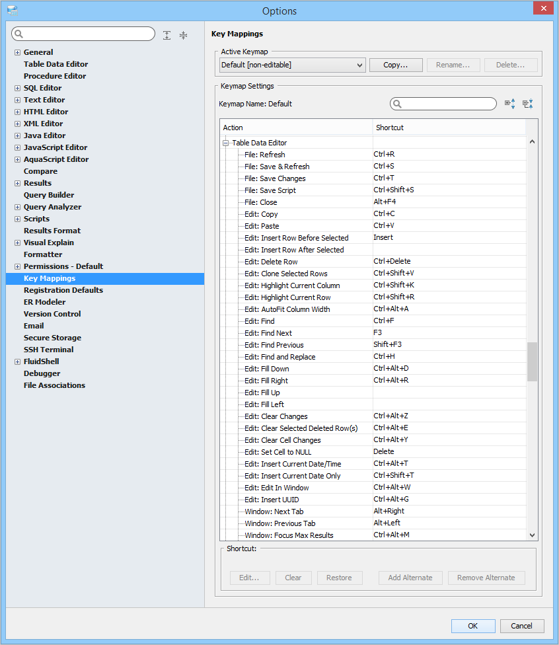Expand the Query Analyzer category
The height and width of the screenshot is (645, 559).
pos(17,208)
